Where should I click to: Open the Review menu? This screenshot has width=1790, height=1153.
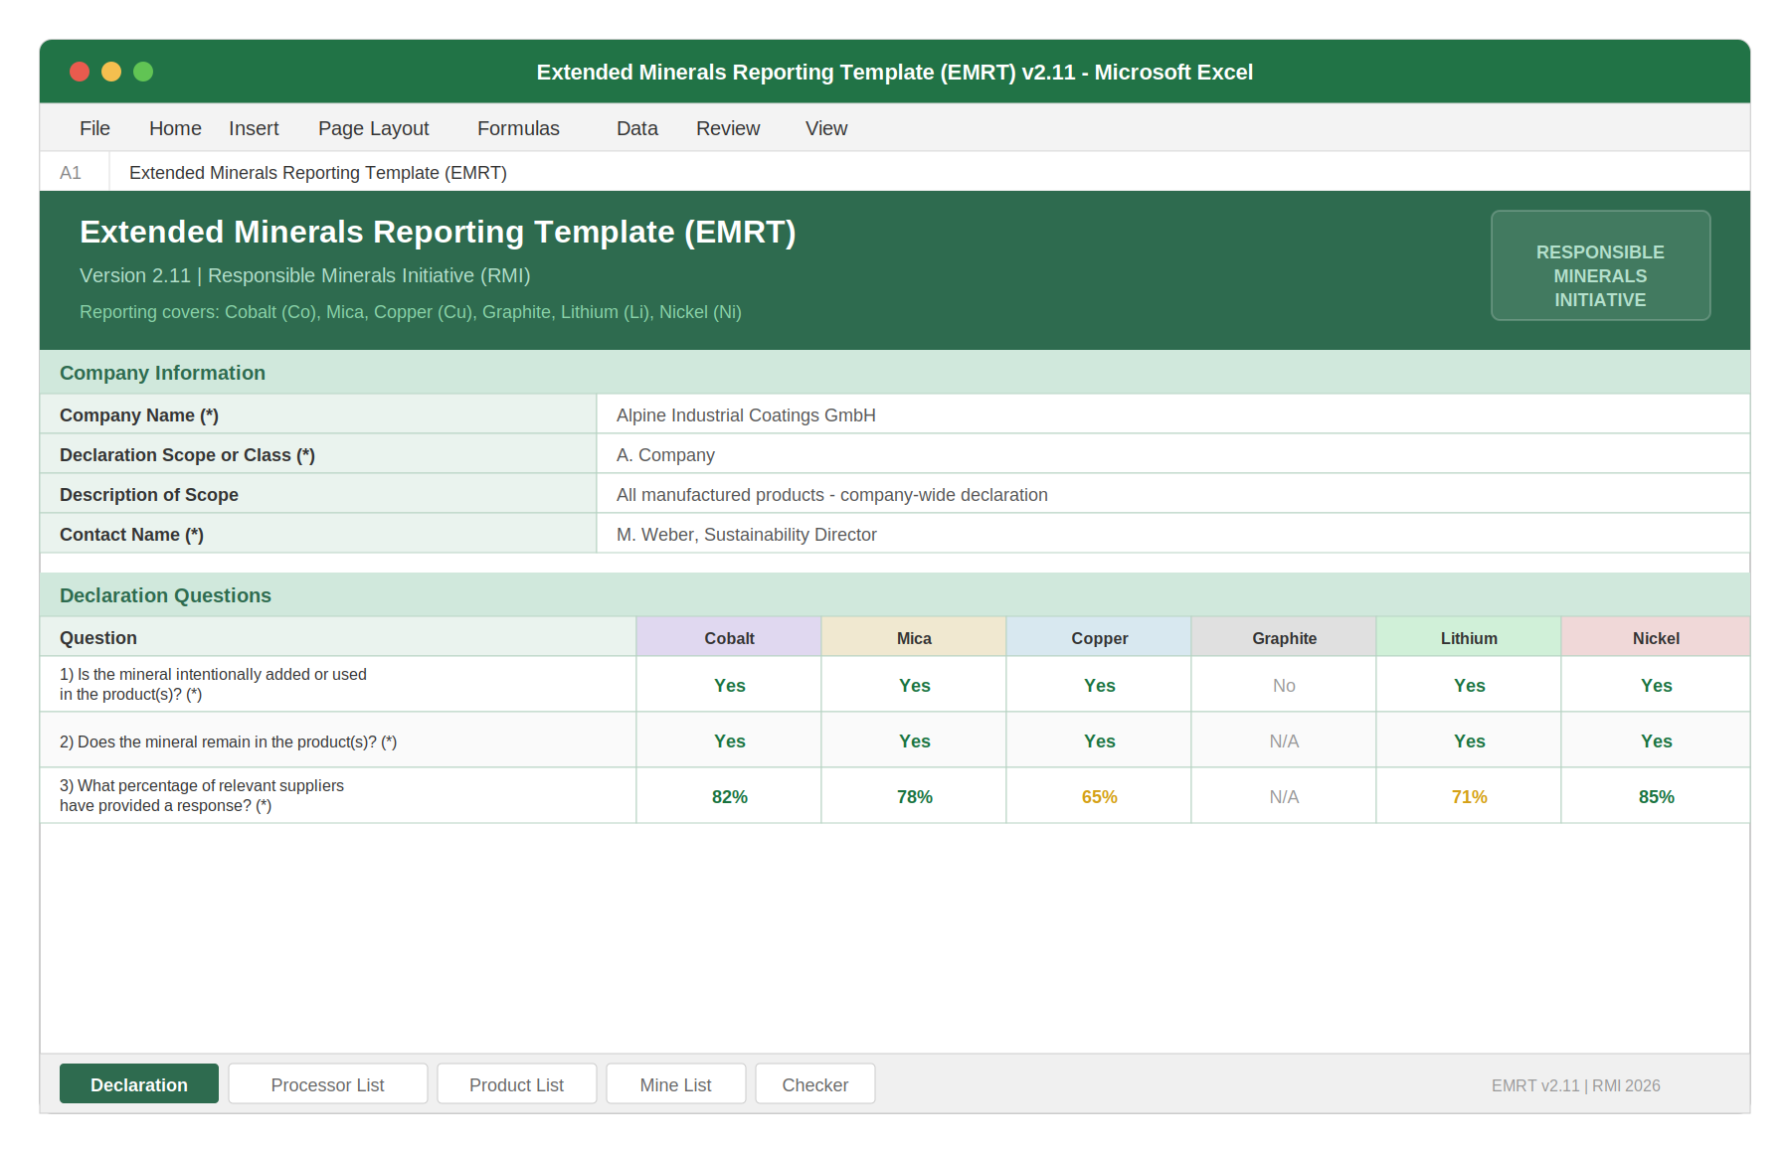[727, 127]
